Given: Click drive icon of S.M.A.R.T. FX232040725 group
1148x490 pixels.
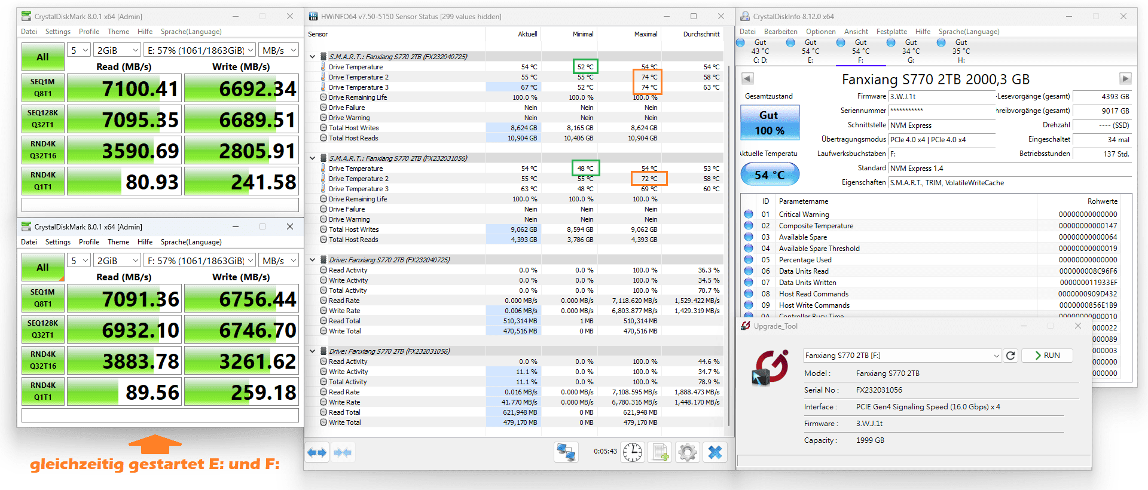Looking at the screenshot, I should click(x=323, y=57).
